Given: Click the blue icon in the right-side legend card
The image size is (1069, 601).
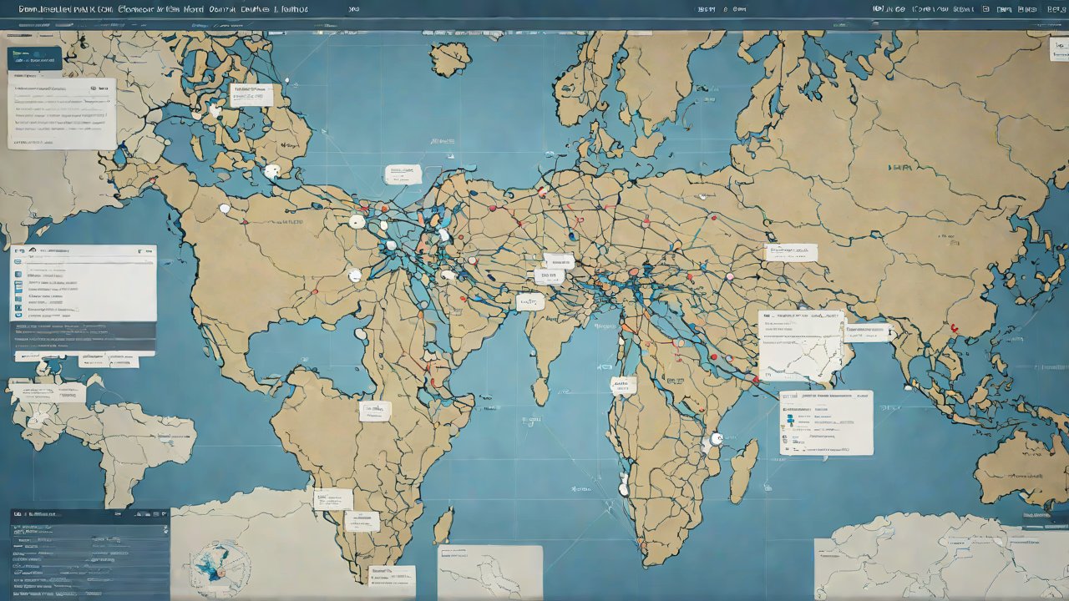Looking at the screenshot, I should pyautogui.click(x=786, y=424).
